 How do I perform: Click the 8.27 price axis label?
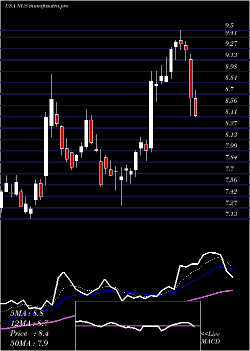pos(231,123)
